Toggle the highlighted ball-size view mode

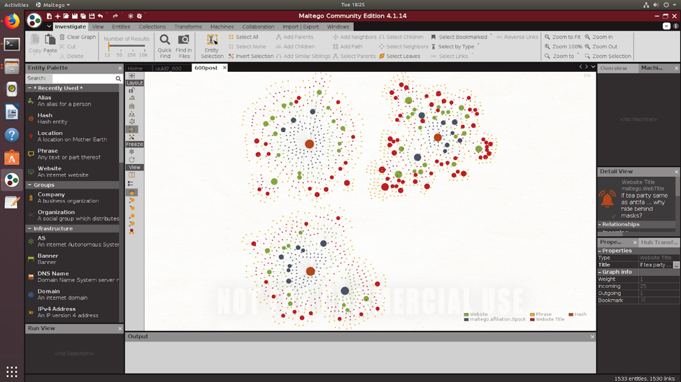[x=131, y=193]
